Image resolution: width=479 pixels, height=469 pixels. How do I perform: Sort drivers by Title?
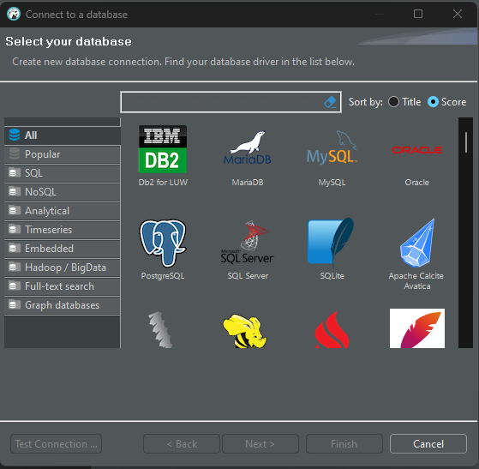tap(404, 102)
